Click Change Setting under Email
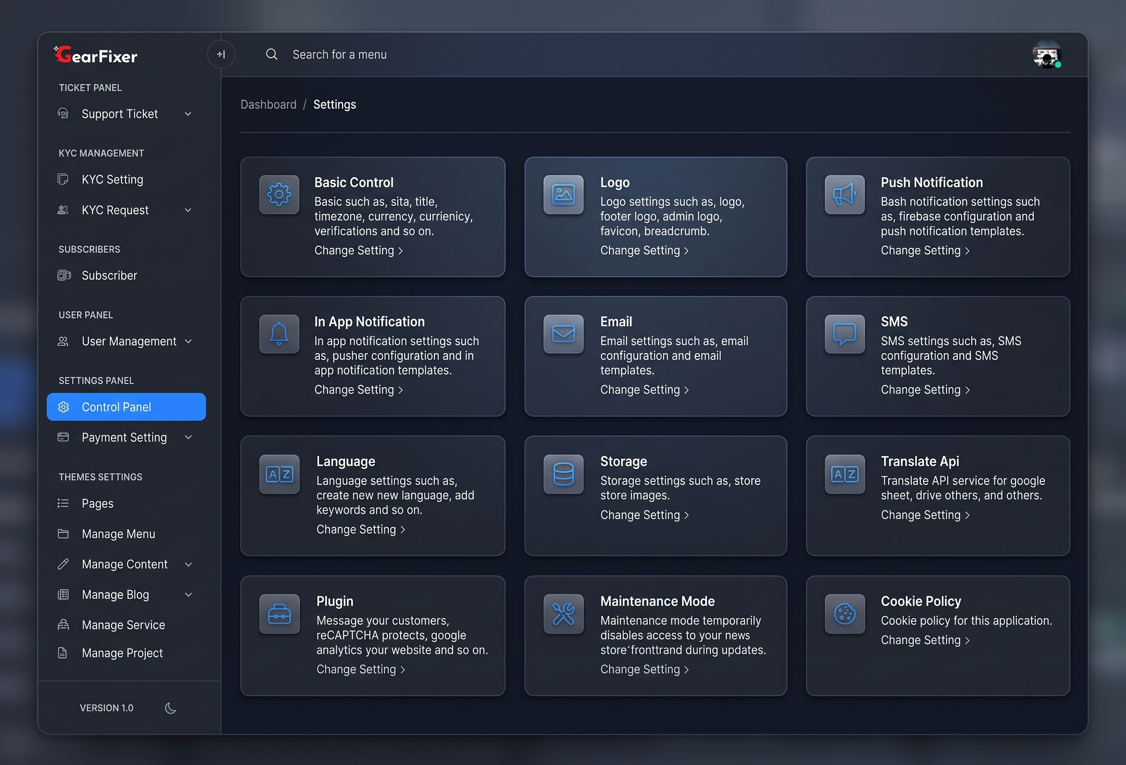1126x765 pixels. (644, 390)
